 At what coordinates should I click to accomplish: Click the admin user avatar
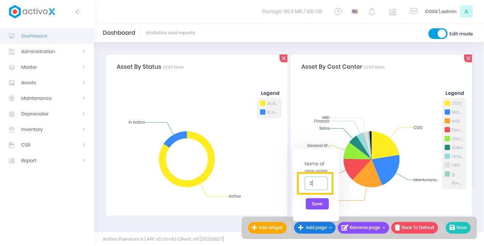click(x=466, y=12)
